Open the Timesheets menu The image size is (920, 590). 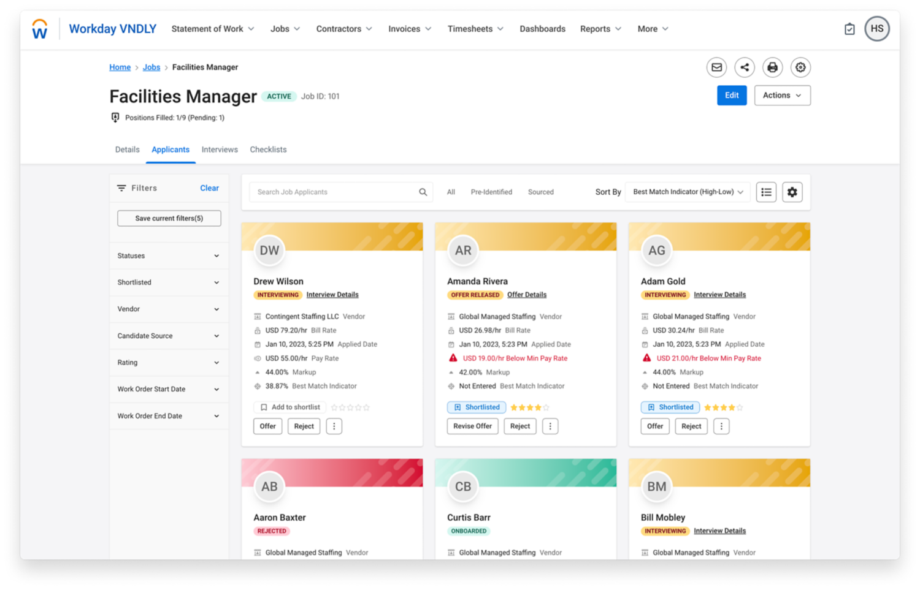coord(475,29)
